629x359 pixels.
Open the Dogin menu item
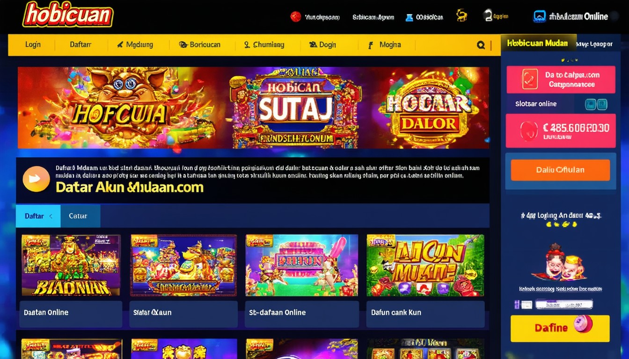click(322, 45)
